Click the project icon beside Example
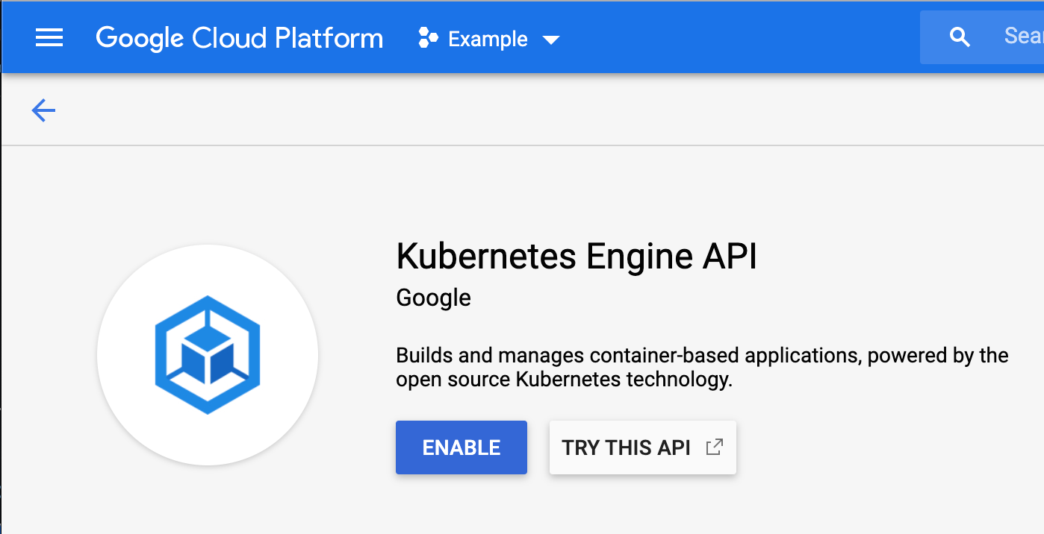This screenshot has width=1044, height=534. pos(428,39)
